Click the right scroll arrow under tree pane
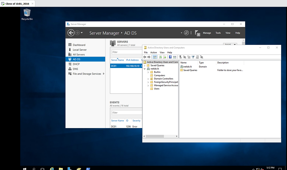This screenshot has height=170, width=287. point(176,136)
